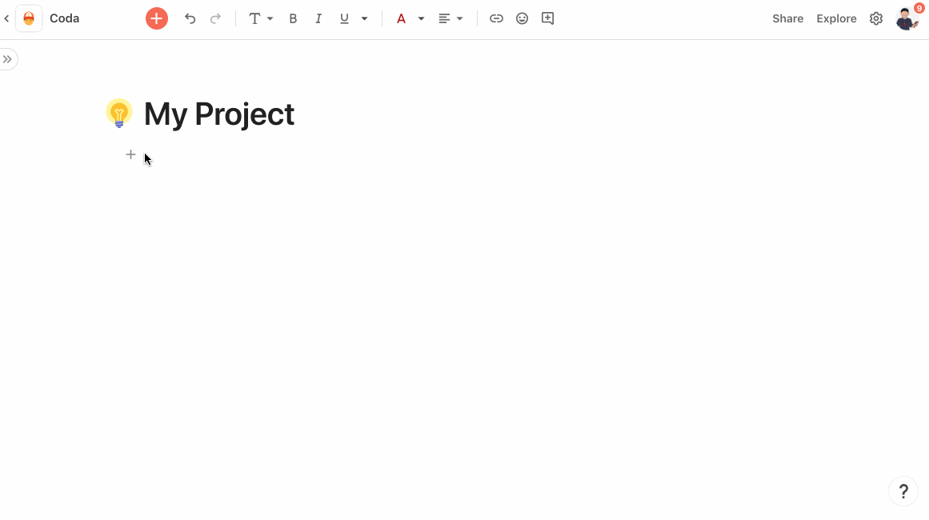This screenshot has height=520, width=929.
Task: Open the text color dropdown arrow
Action: (421, 18)
